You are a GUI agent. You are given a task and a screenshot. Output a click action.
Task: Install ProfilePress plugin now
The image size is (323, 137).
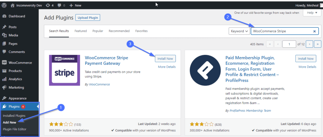click(306, 59)
